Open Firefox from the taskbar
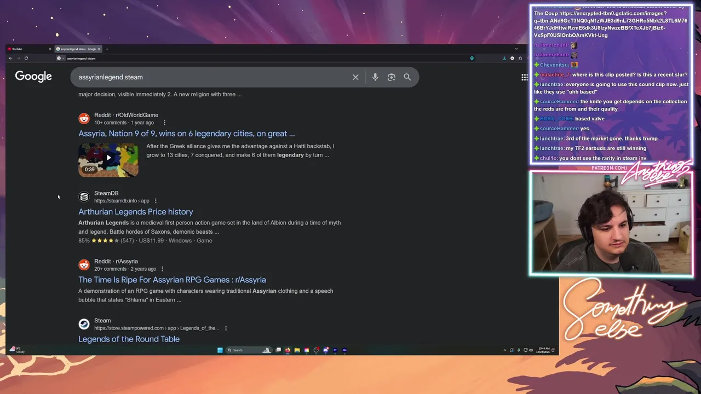Screen dimensions: 701x394 [x=288, y=350]
